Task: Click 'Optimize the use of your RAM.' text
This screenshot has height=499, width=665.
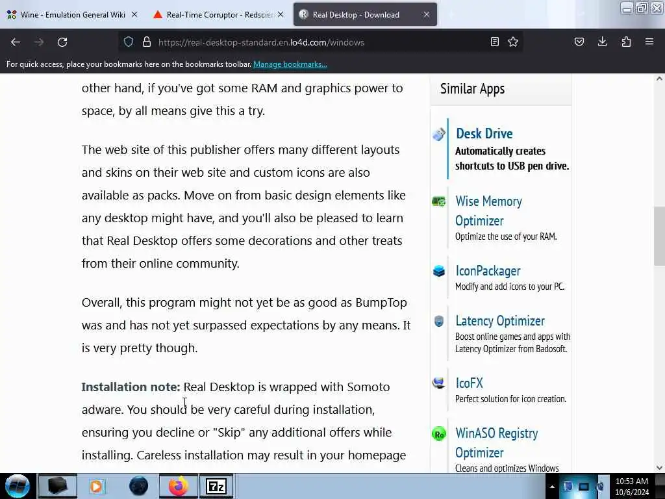Action: point(506,237)
